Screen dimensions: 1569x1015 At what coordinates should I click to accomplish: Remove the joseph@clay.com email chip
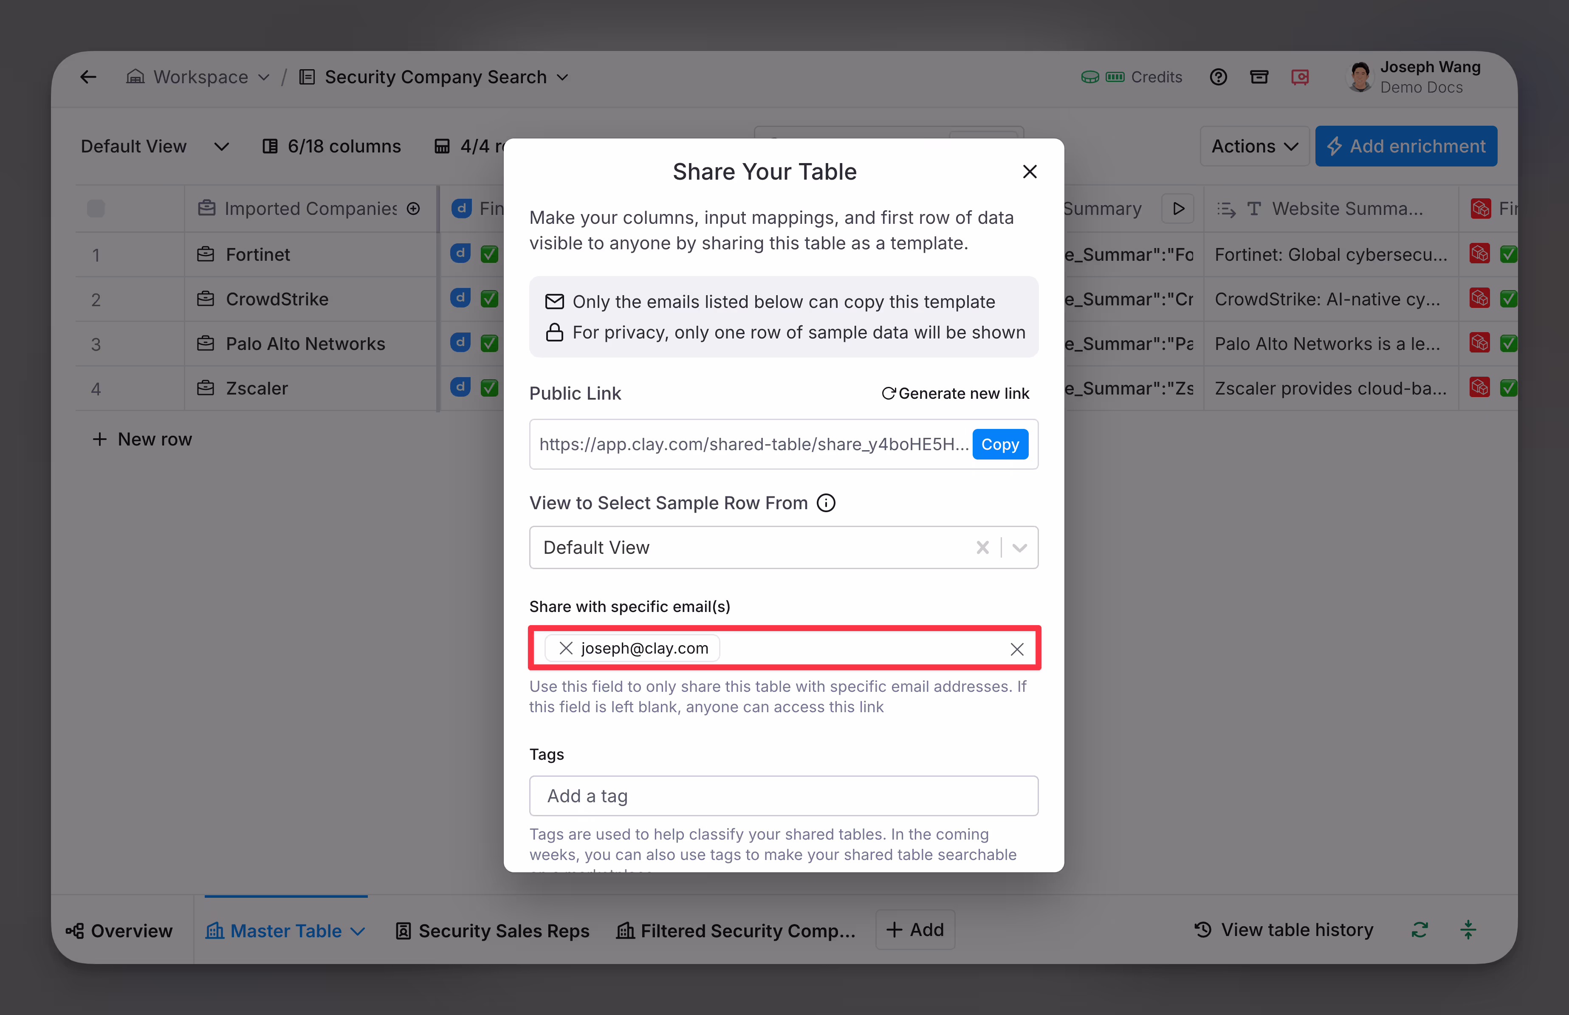click(x=565, y=648)
